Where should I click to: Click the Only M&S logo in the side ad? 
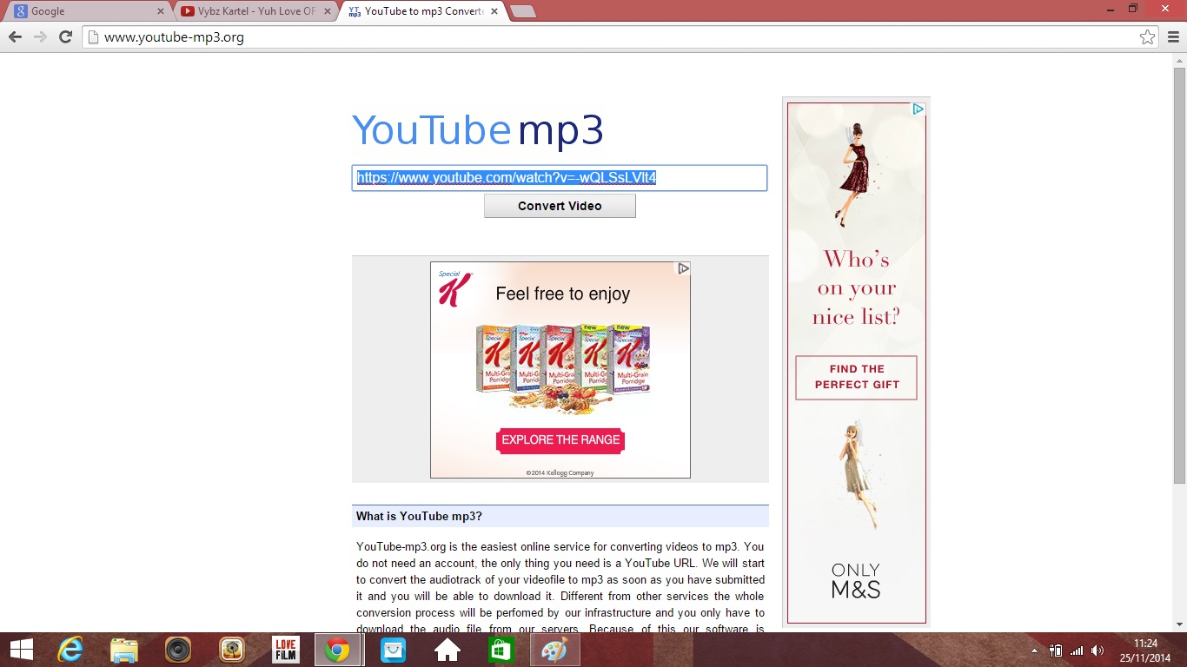[x=856, y=581]
